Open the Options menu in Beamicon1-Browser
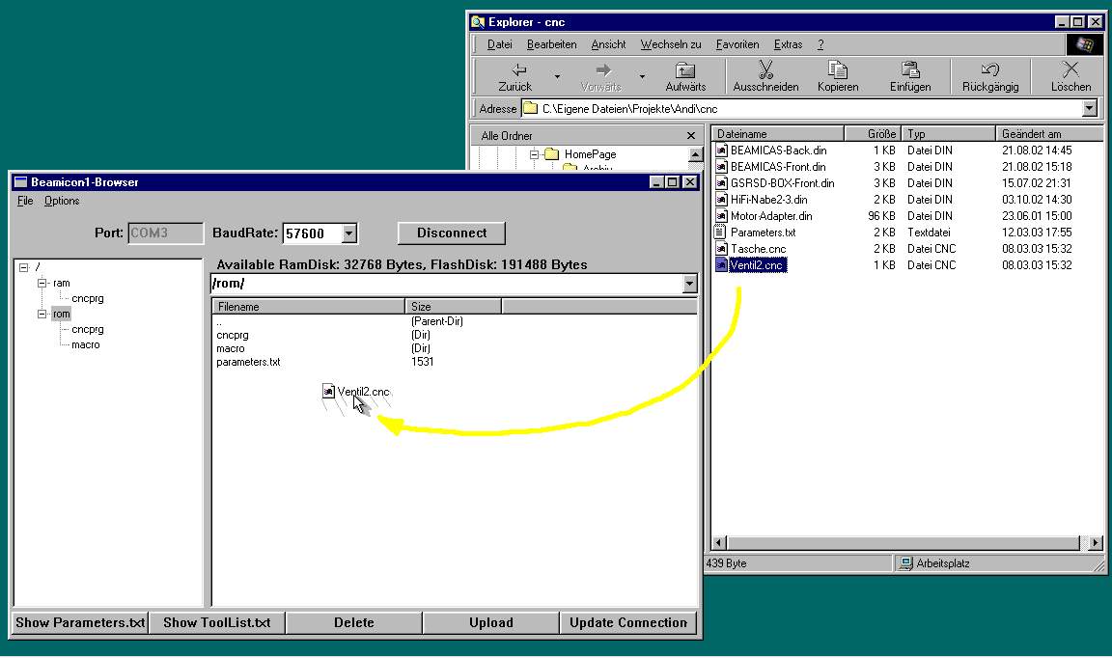Viewport: 1112px width, 658px height. click(x=62, y=201)
